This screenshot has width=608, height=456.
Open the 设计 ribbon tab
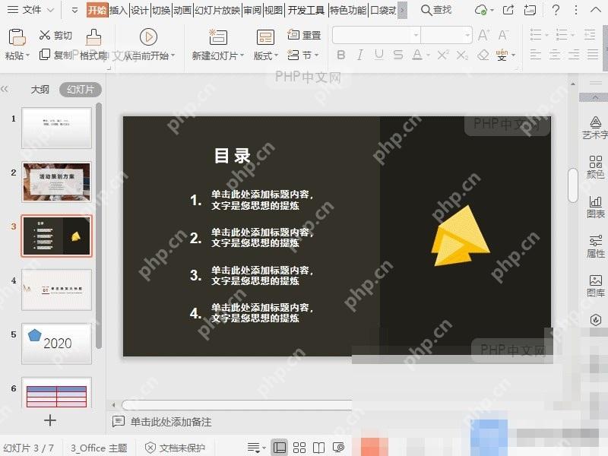click(x=140, y=10)
